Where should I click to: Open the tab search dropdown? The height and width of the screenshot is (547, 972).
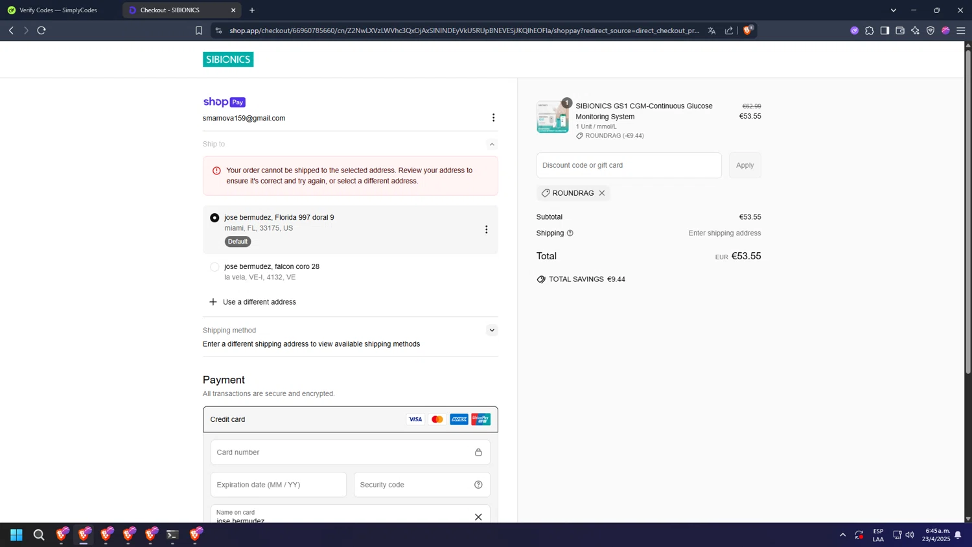pyautogui.click(x=894, y=10)
